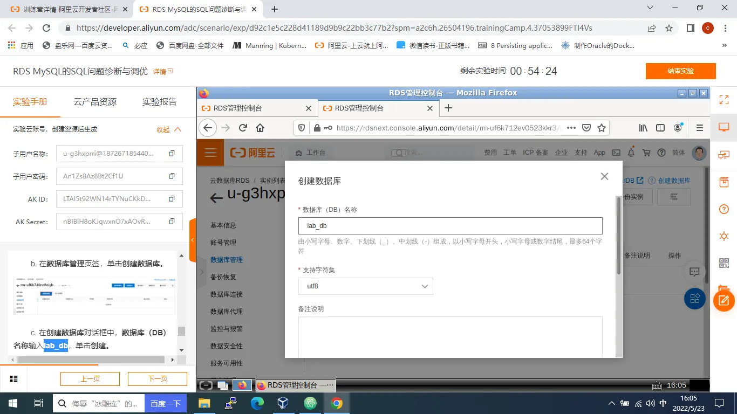Go to Firefox home page icon

(x=260, y=128)
